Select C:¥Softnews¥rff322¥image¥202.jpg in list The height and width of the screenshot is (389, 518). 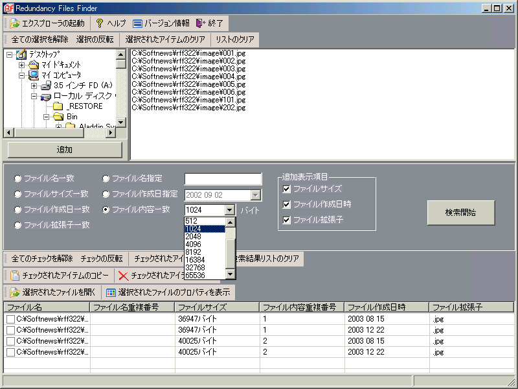pos(188,108)
